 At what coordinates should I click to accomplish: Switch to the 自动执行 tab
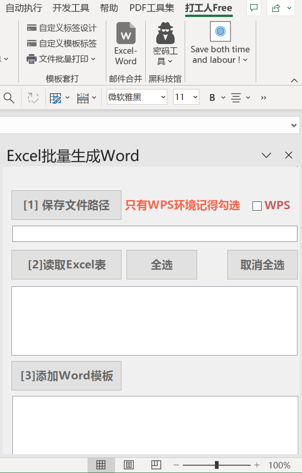click(24, 8)
